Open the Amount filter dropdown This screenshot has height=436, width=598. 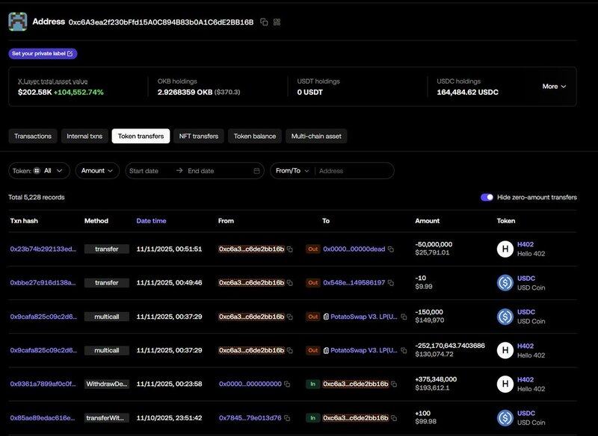[x=97, y=171]
